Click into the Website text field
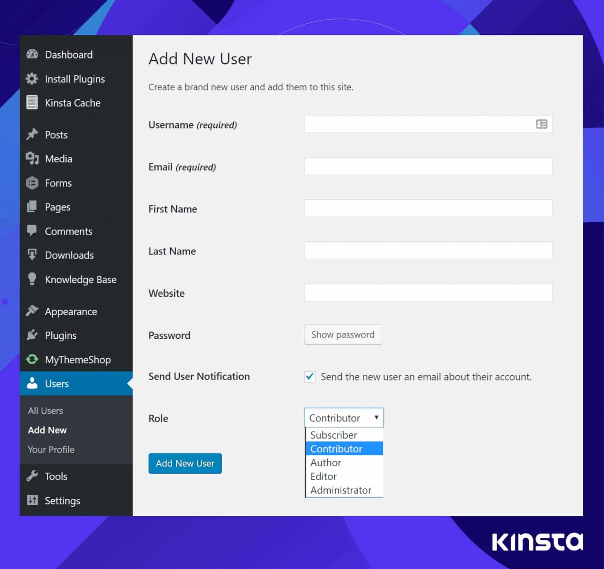The image size is (604, 569). [x=428, y=293]
